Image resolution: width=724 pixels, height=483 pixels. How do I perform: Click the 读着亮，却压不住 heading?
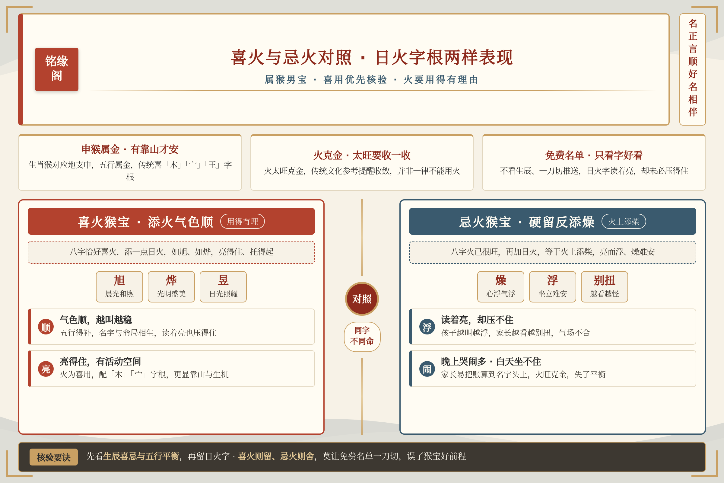pos(477,320)
